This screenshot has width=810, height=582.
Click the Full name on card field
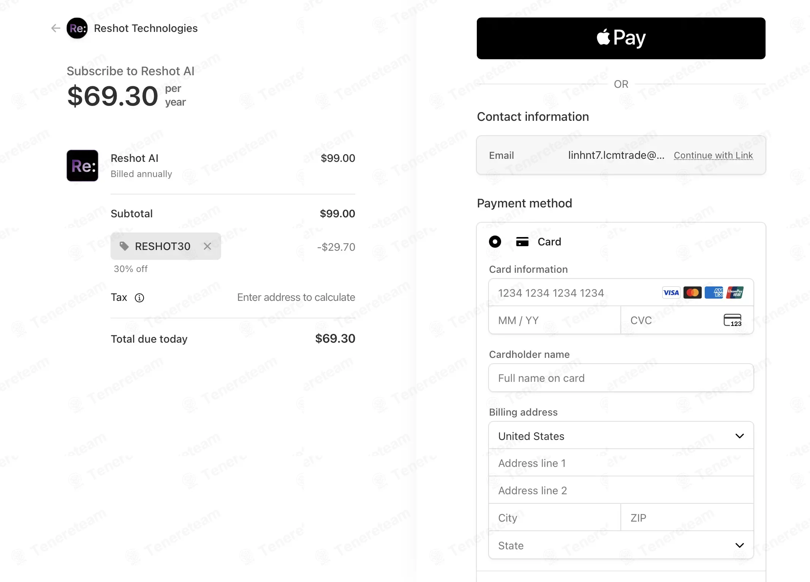point(621,378)
